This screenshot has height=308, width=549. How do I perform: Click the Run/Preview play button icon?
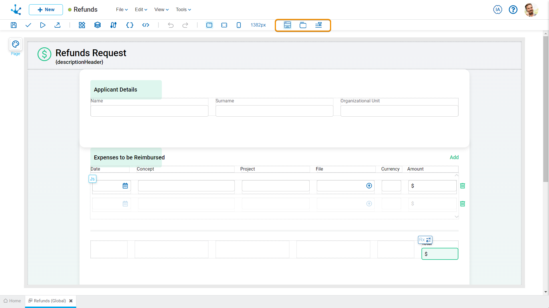click(x=43, y=25)
